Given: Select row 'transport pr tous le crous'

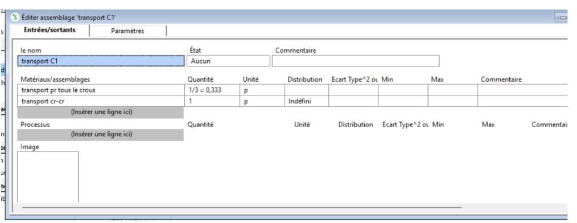Looking at the screenshot, I should [101, 90].
